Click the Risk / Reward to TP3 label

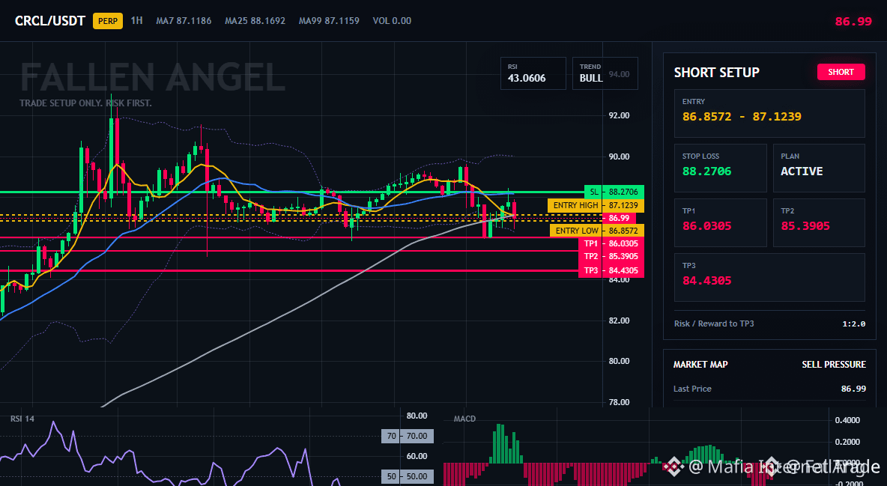coord(714,324)
